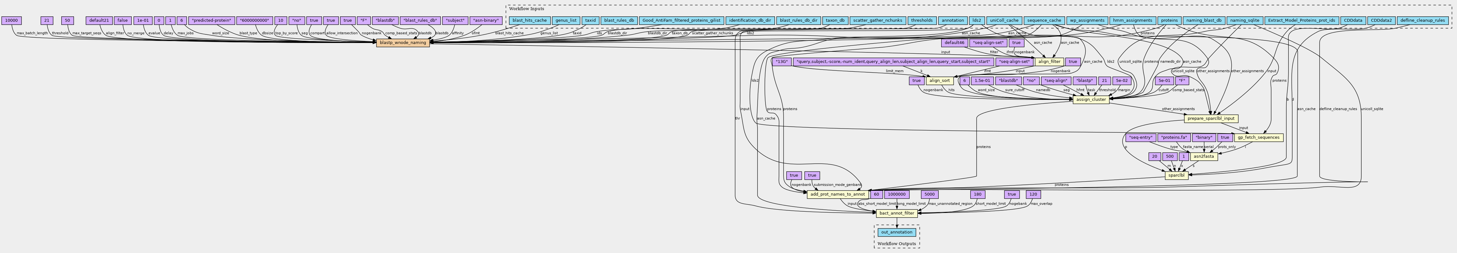The width and height of the screenshot is (1457, 253).
Task: Click the taxid input node
Action: pyautogui.click(x=590, y=20)
